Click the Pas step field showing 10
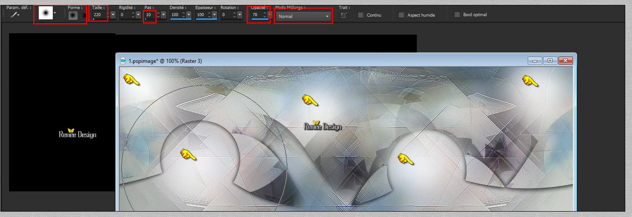This screenshot has width=632, height=217. (150, 15)
